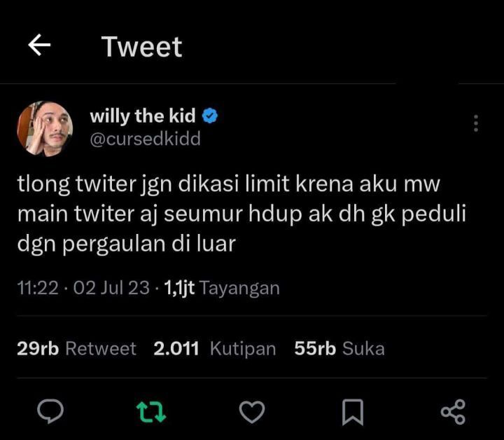Select the 02 Jul 23 date
This screenshot has width=504, height=440.
tap(111, 288)
